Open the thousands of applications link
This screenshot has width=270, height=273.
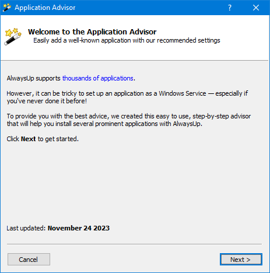[98, 78]
